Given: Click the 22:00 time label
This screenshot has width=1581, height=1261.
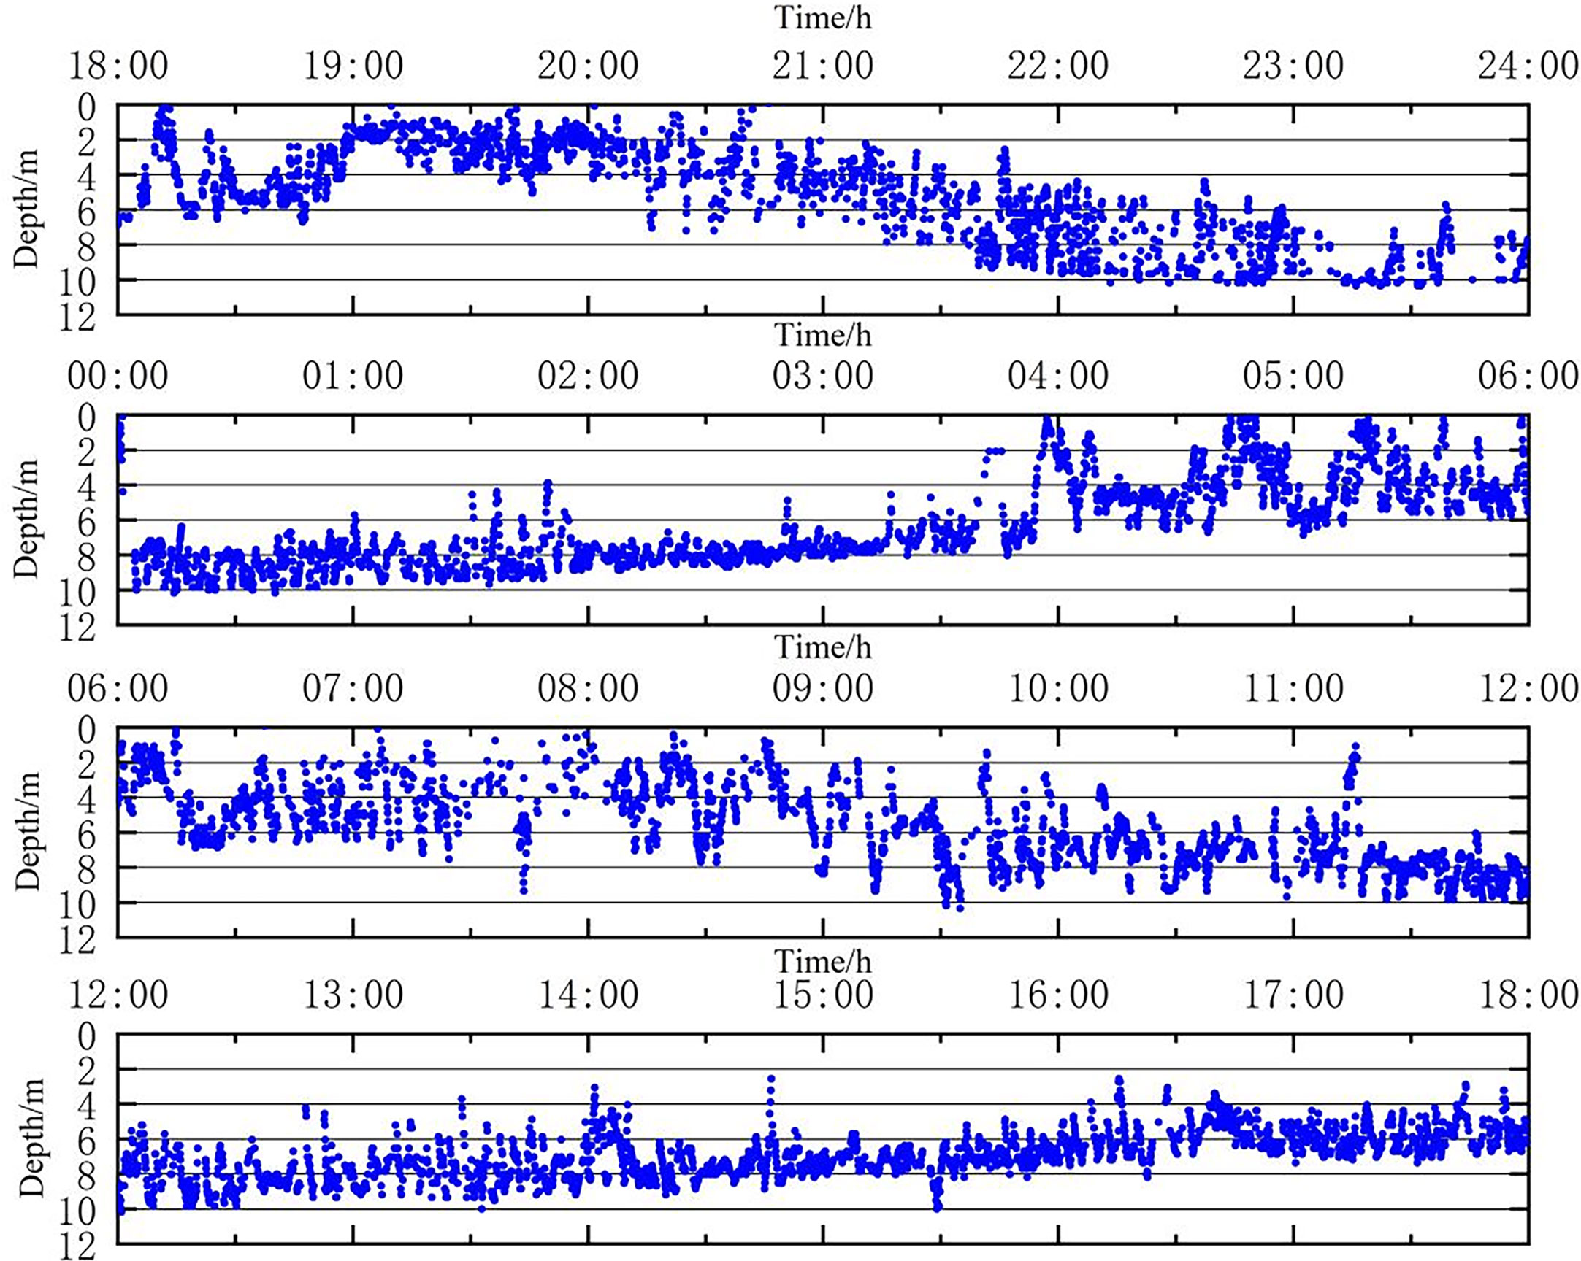Looking at the screenshot, I should point(1058,66).
